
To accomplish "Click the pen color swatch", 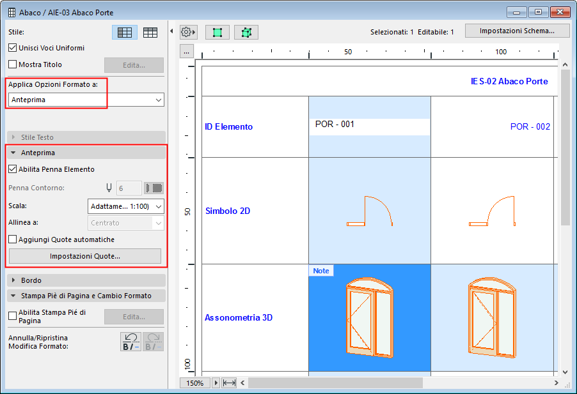I will [x=154, y=188].
